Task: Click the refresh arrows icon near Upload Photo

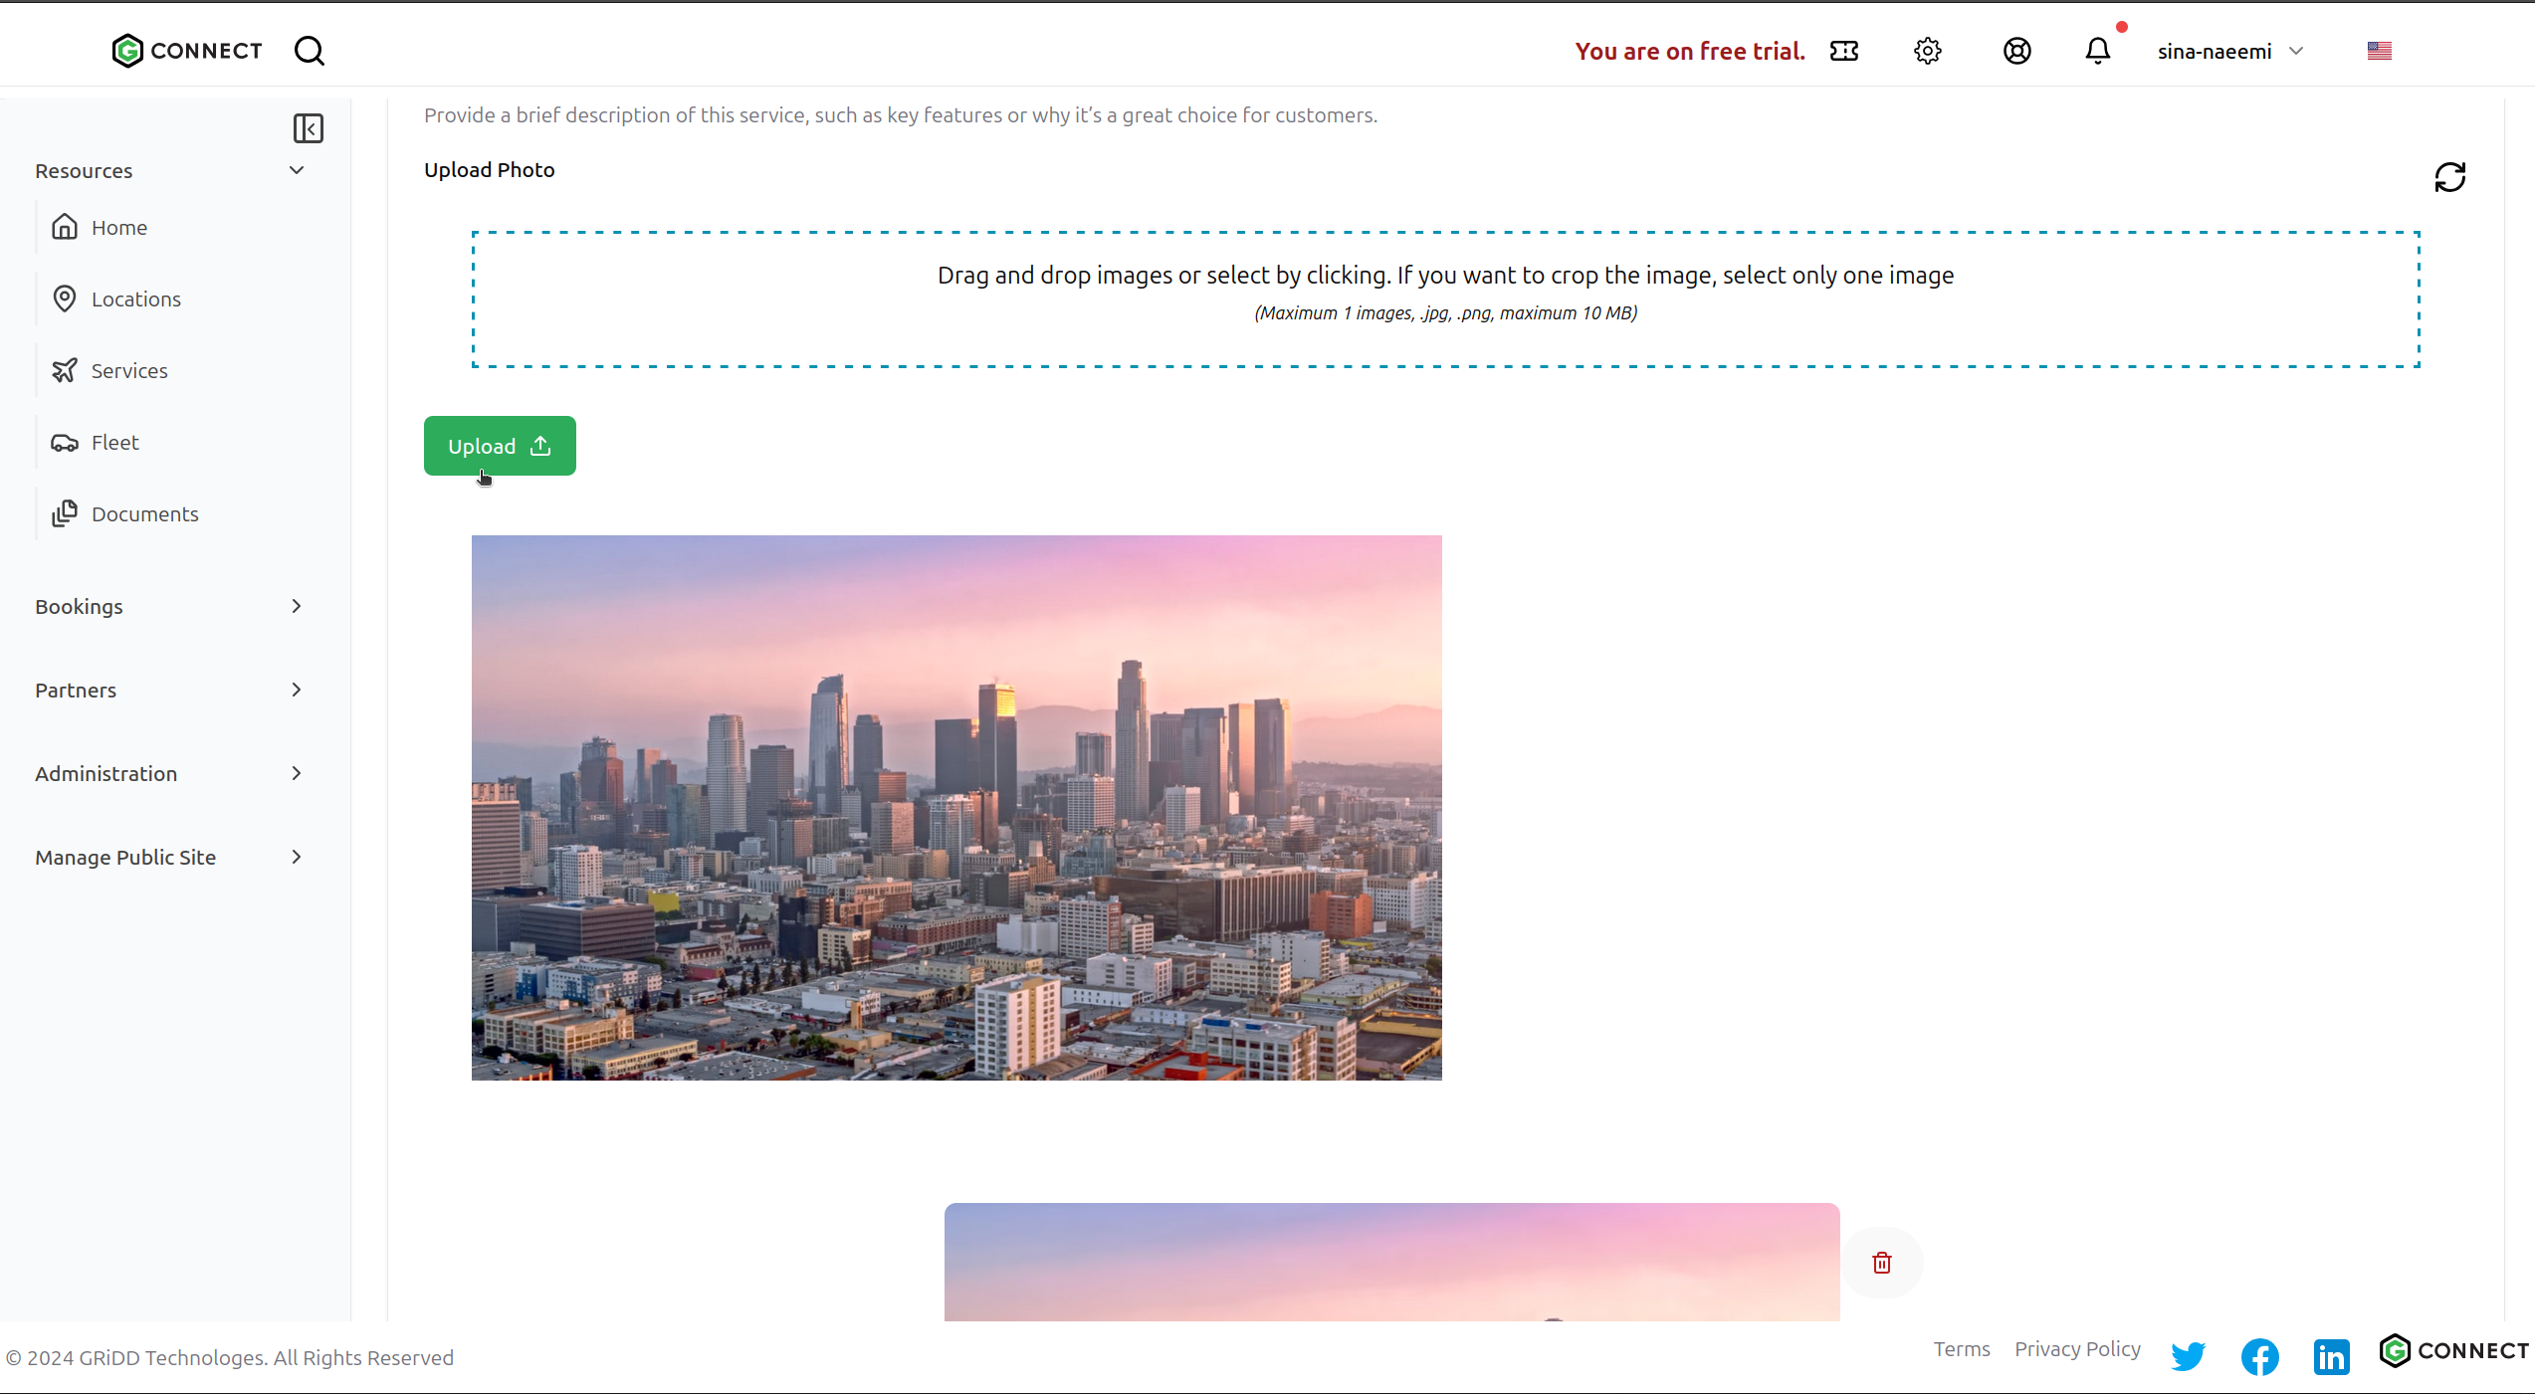Action: [x=2449, y=177]
